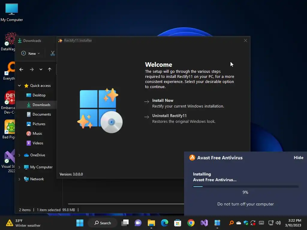The width and height of the screenshot is (307, 230).
Task: Click the Cut scissors icon in Downloads
Action: (x=53, y=53)
